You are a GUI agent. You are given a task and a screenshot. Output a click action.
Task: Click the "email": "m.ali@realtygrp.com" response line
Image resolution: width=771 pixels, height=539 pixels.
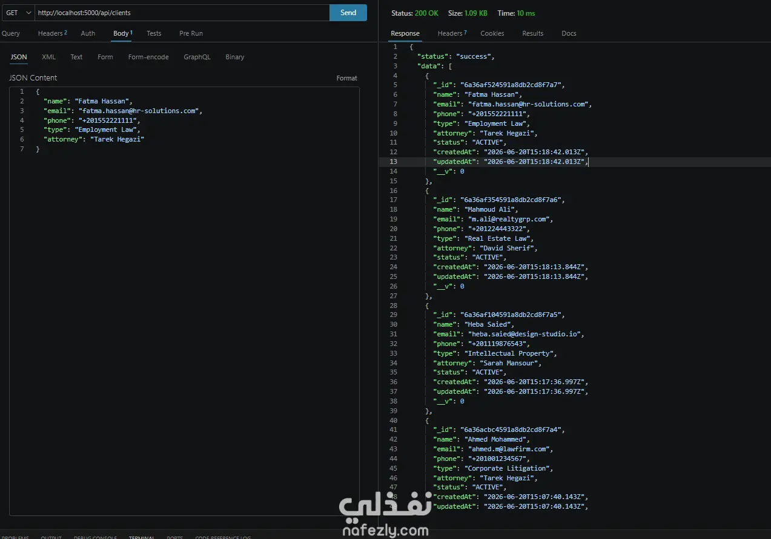493,219
